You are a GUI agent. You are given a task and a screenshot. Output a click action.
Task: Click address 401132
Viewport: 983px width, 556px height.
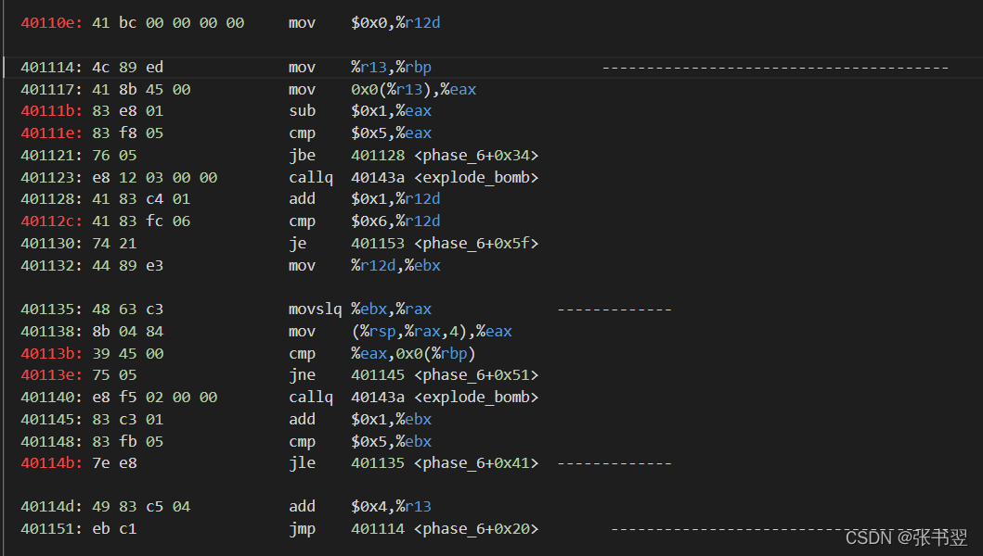(x=51, y=265)
